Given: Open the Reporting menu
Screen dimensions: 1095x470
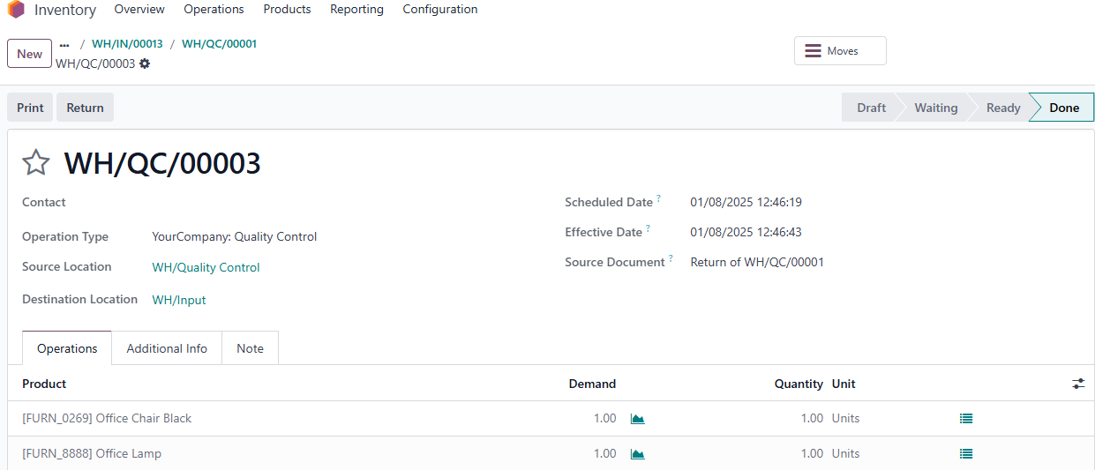Looking at the screenshot, I should tap(356, 10).
